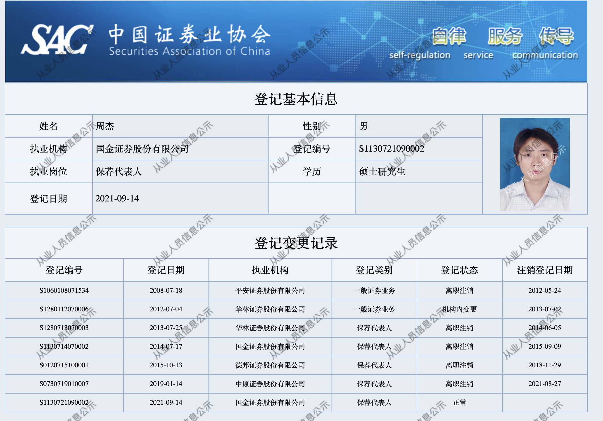Click the 注销登记日期 column header

[x=544, y=270]
